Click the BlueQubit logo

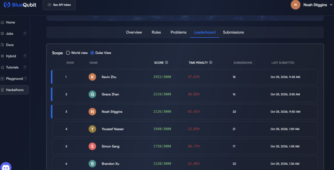20,5
